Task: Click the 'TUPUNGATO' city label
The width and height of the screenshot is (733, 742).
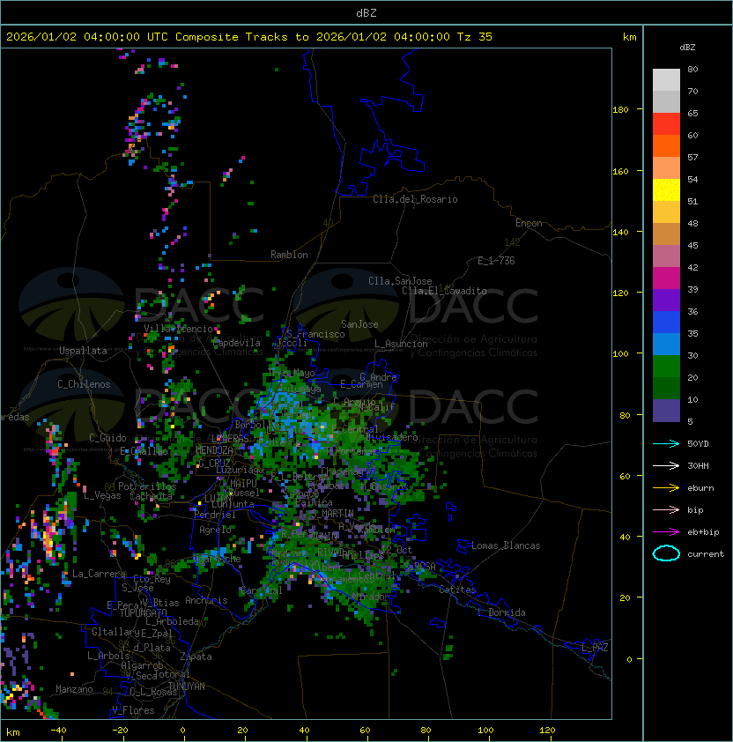Action: (x=143, y=612)
